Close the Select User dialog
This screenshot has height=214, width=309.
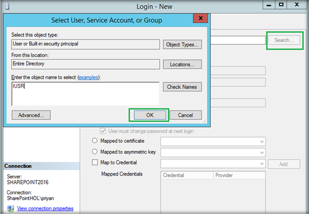pyautogui.click(x=201, y=18)
